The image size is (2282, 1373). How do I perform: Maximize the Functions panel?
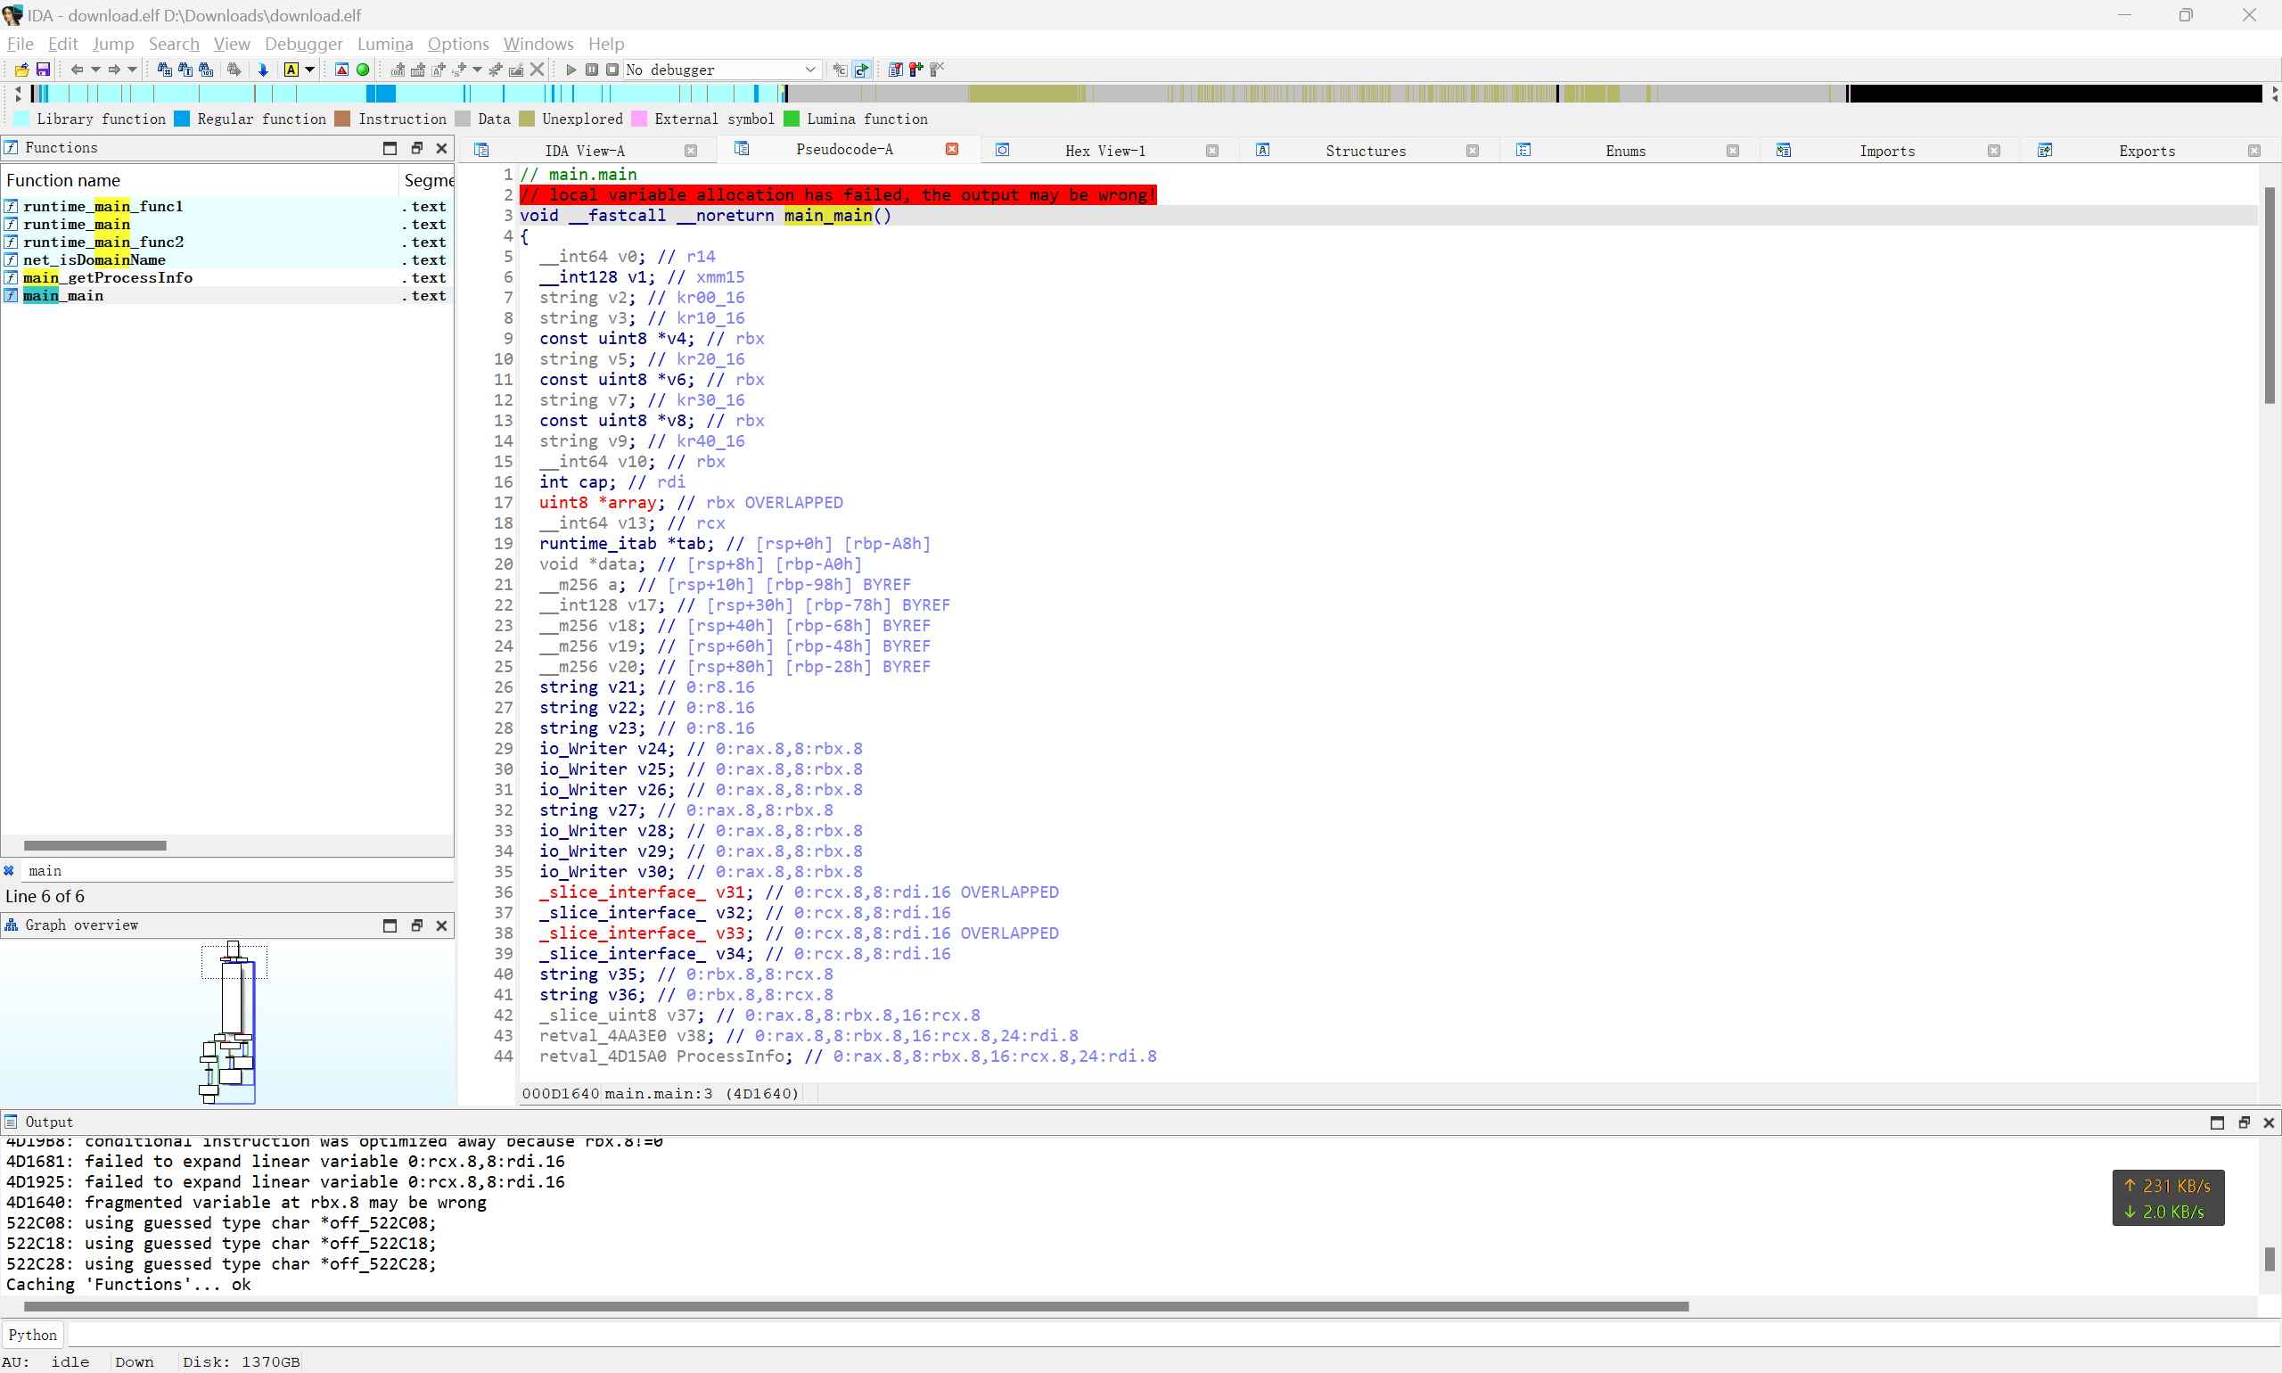point(390,148)
